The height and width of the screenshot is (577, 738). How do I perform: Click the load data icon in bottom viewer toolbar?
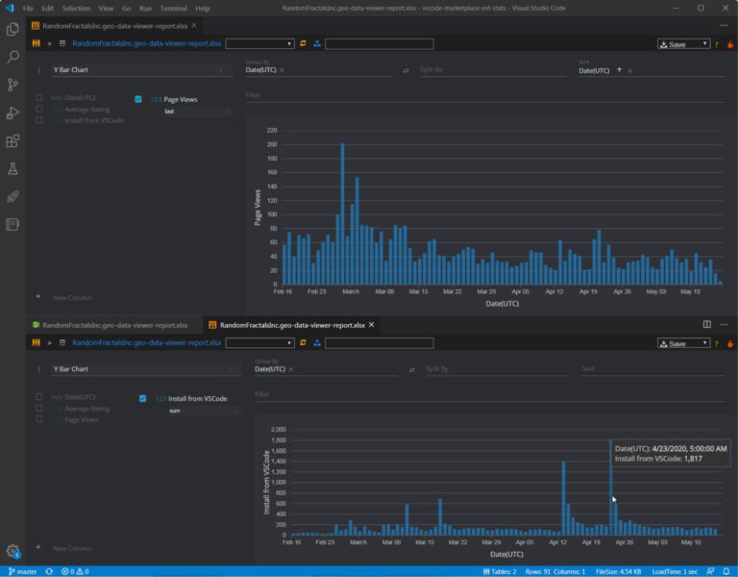[x=317, y=342]
